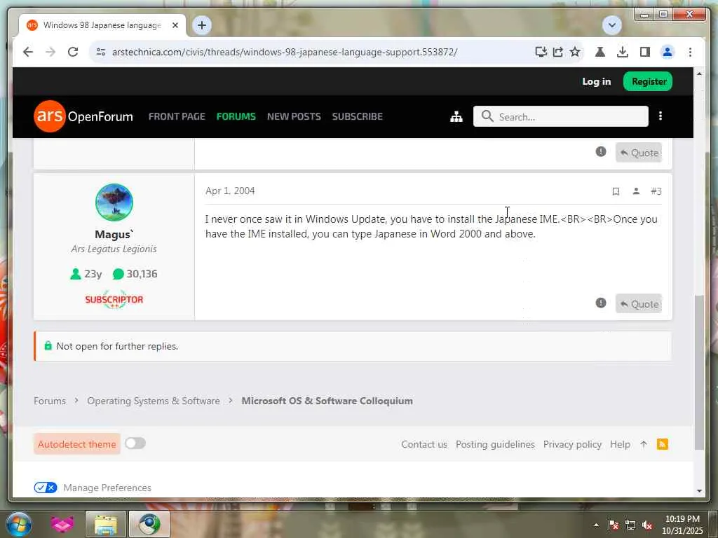Click the author filter person icon on post #3
The width and height of the screenshot is (718, 538).
tap(636, 191)
